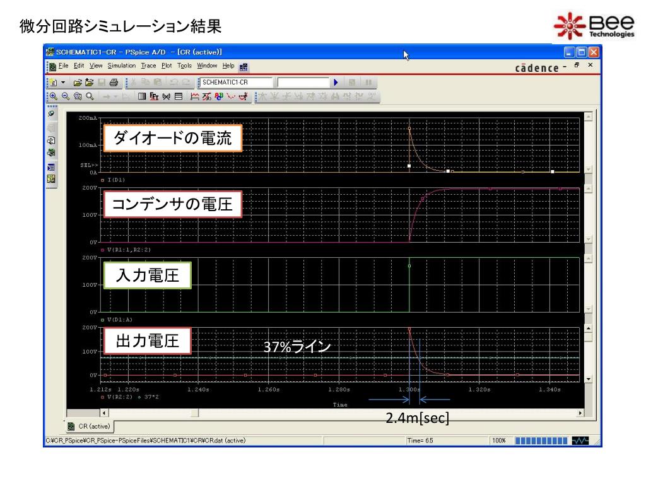
Task: Open the Window menu
Action: [x=207, y=66]
